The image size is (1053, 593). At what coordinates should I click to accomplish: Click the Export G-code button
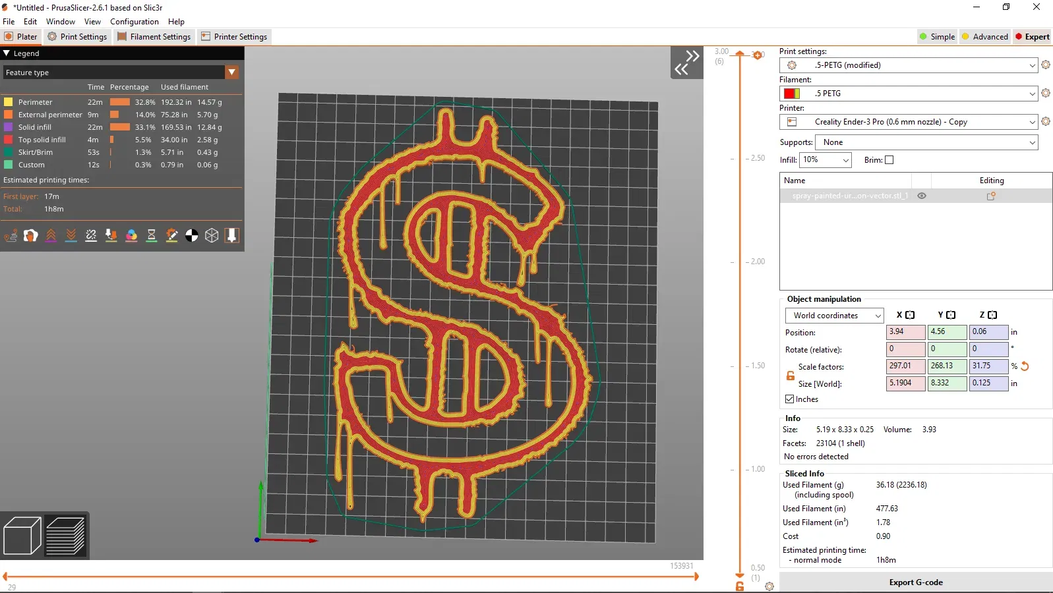click(916, 582)
